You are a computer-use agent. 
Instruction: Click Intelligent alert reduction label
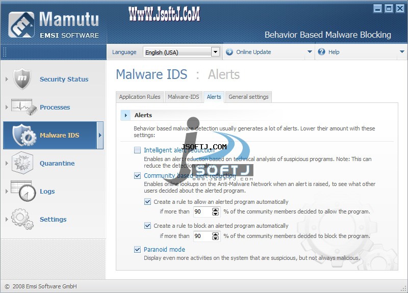pyautogui.click(x=180, y=150)
